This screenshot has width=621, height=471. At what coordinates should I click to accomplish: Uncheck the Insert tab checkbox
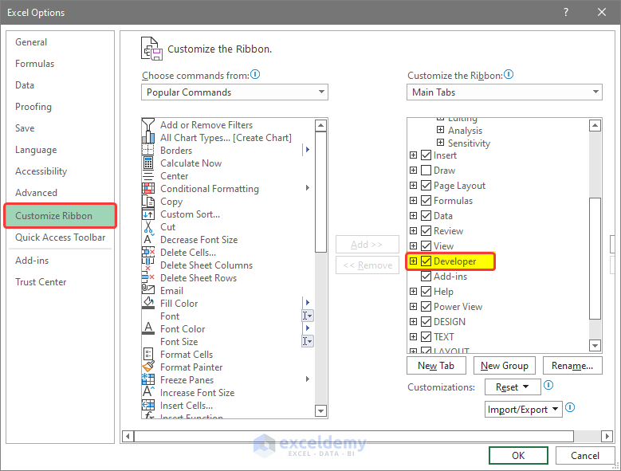pyautogui.click(x=426, y=155)
